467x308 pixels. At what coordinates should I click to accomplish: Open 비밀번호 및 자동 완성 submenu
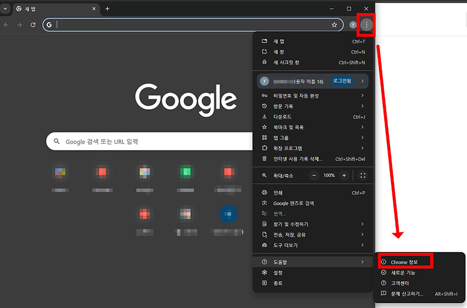(x=313, y=96)
